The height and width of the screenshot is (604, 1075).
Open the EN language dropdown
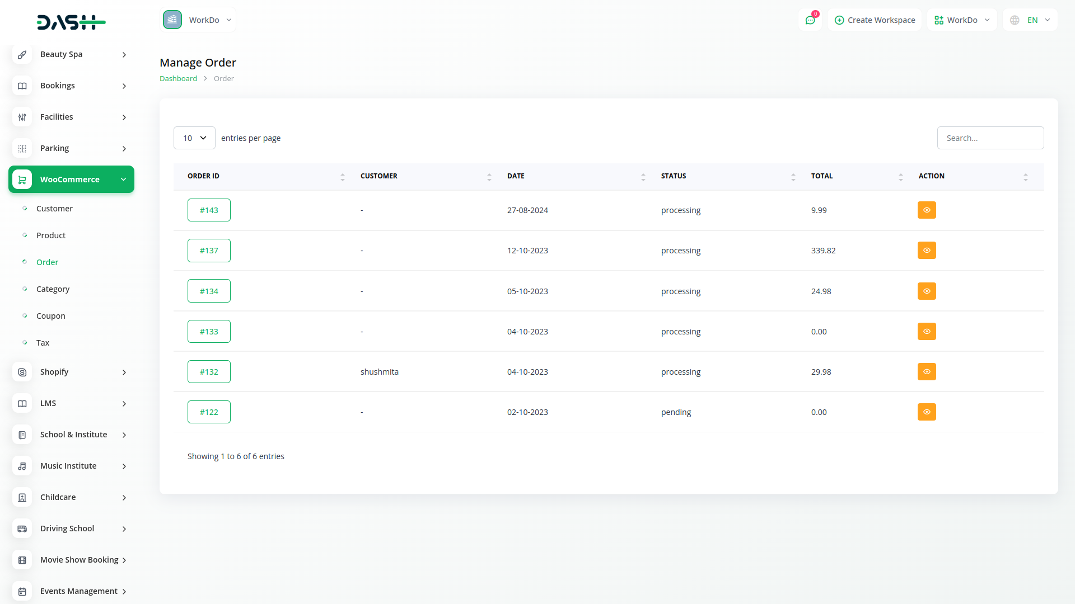[x=1030, y=20]
